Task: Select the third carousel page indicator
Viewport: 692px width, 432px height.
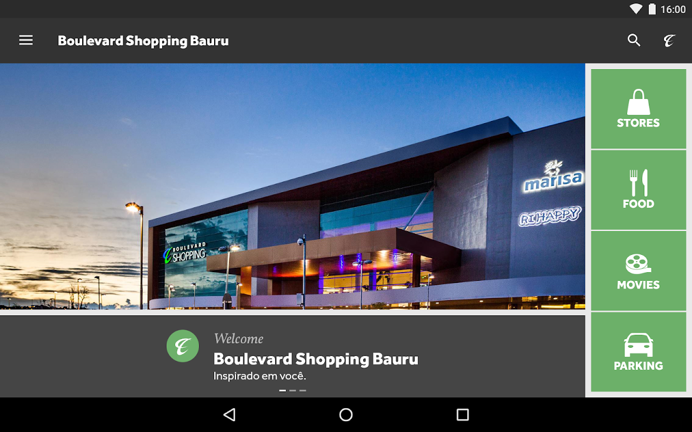Action: pos(303,390)
